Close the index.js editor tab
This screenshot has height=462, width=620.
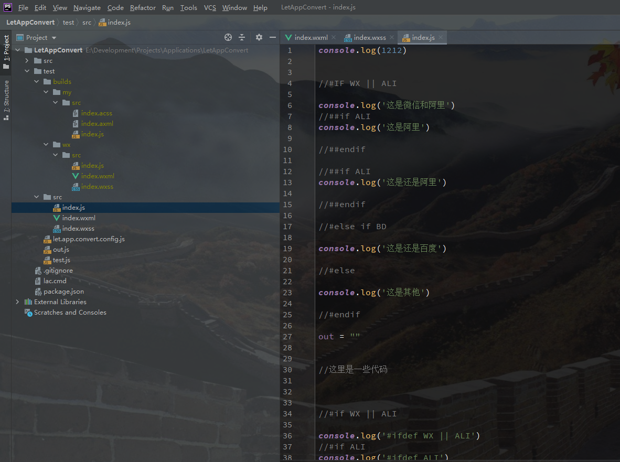(x=441, y=38)
